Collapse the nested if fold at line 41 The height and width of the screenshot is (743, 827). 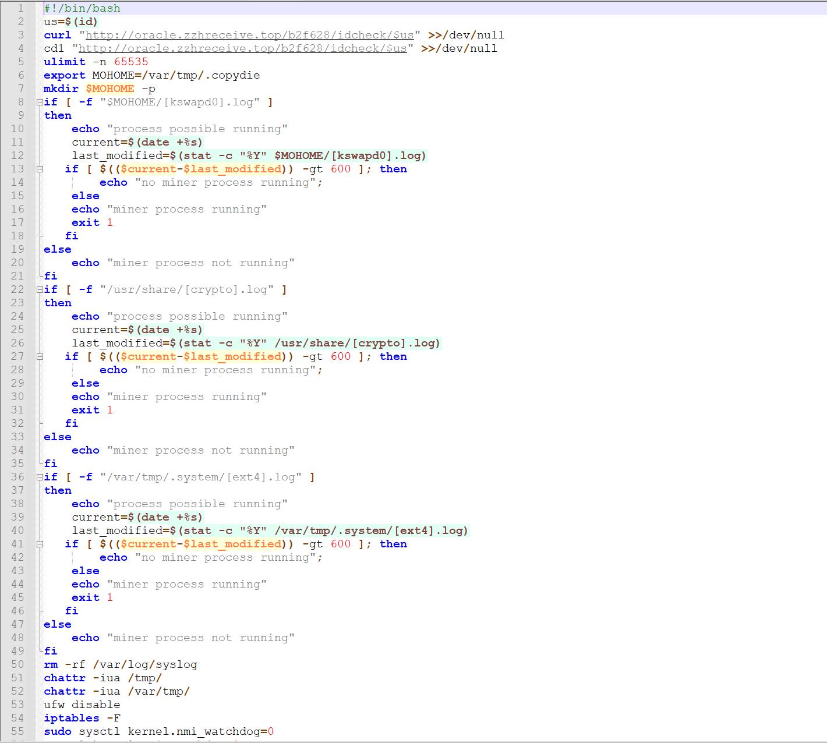point(40,544)
